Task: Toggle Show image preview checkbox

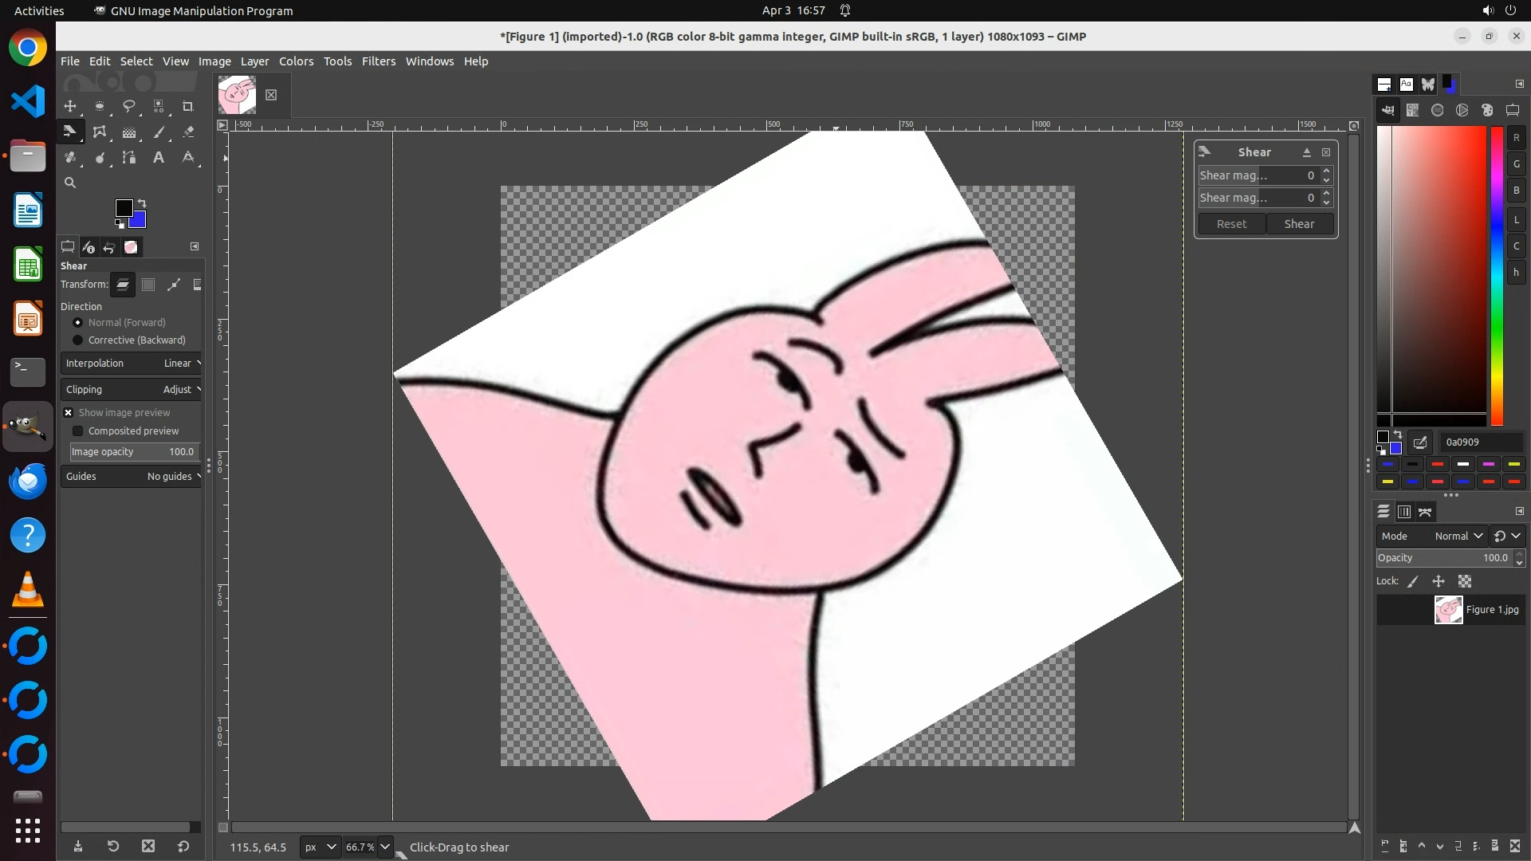Action: tap(69, 413)
